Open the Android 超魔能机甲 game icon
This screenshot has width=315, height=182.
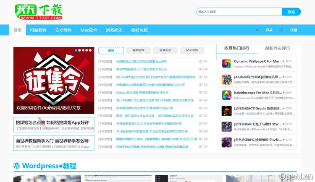tap(227, 80)
